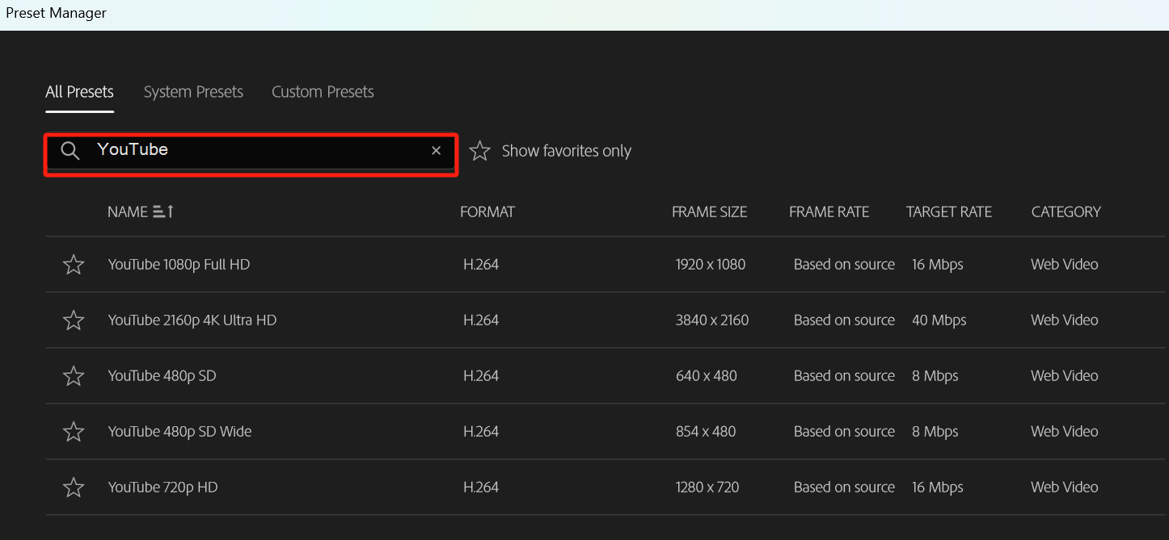Sort by the FORMAT column header
The width and height of the screenshot is (1169, 540).
point(487,211)
